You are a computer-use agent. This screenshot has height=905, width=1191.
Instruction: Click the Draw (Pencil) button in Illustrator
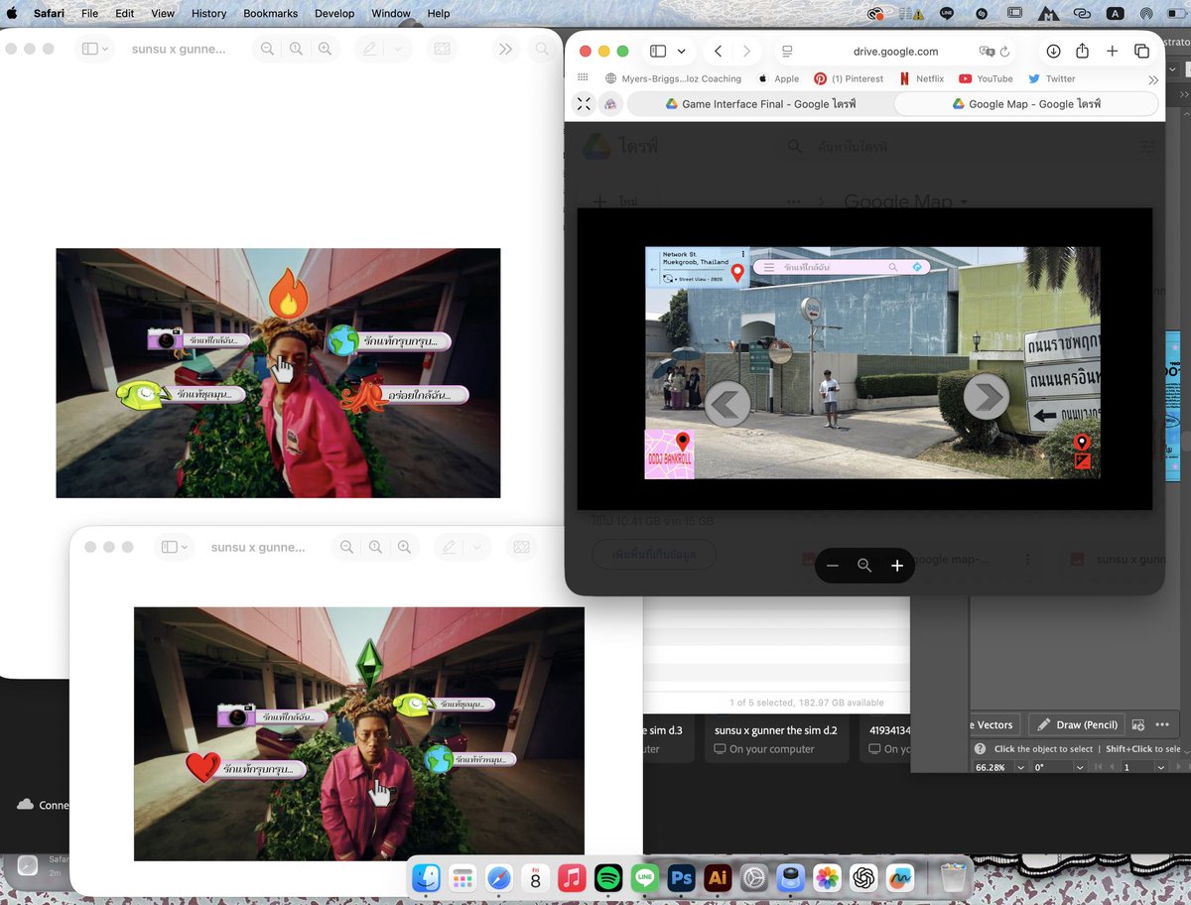(x=1077, y=724)
